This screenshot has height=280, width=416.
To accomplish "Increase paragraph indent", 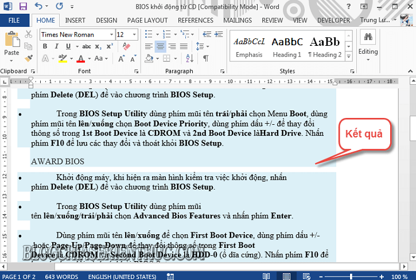I will (219, 34).
